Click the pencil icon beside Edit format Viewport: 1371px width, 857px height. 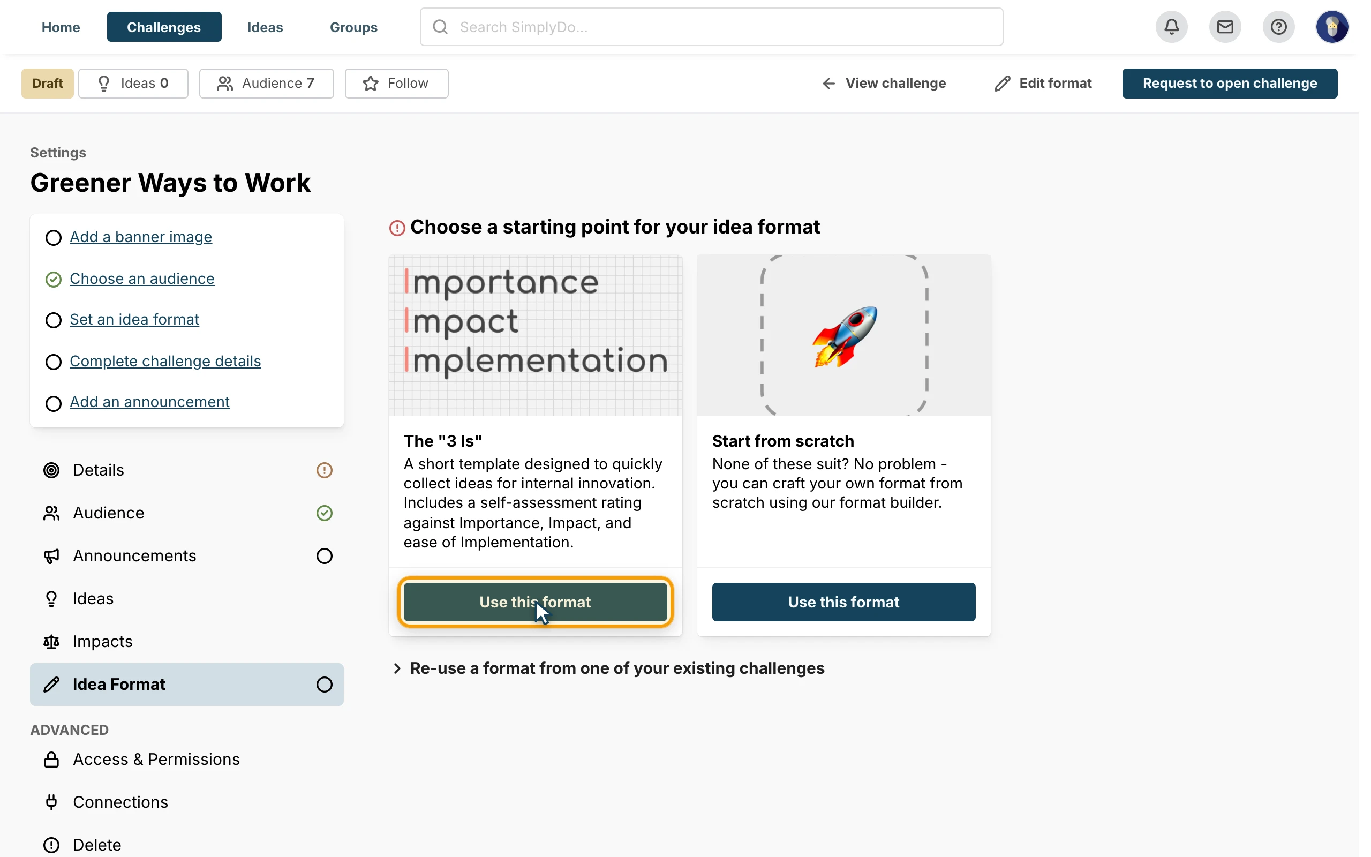pos(1001,84)
